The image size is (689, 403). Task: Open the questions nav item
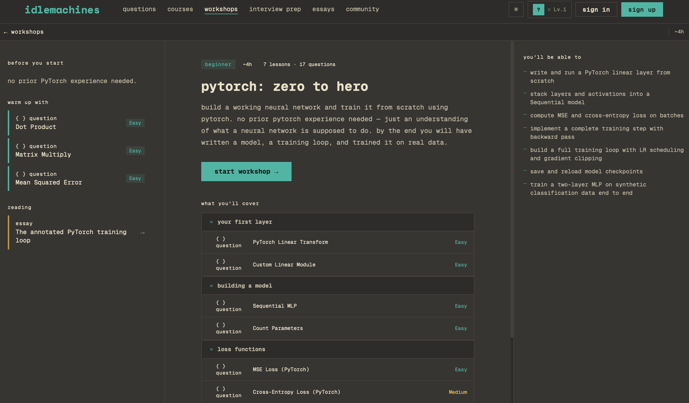point(139,9)
